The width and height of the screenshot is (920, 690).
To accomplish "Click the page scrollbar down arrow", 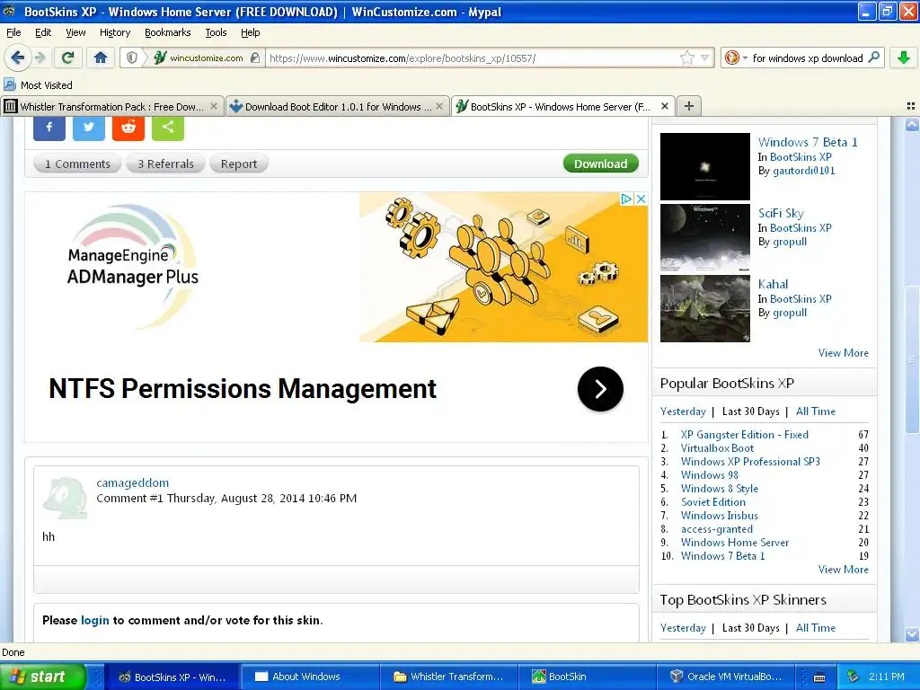I will coord(912,635).
